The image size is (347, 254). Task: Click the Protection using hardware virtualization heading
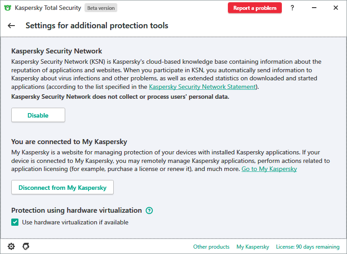click(76, 210)
